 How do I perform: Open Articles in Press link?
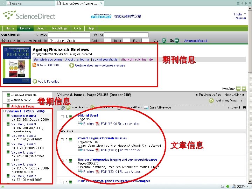[23, 106]
